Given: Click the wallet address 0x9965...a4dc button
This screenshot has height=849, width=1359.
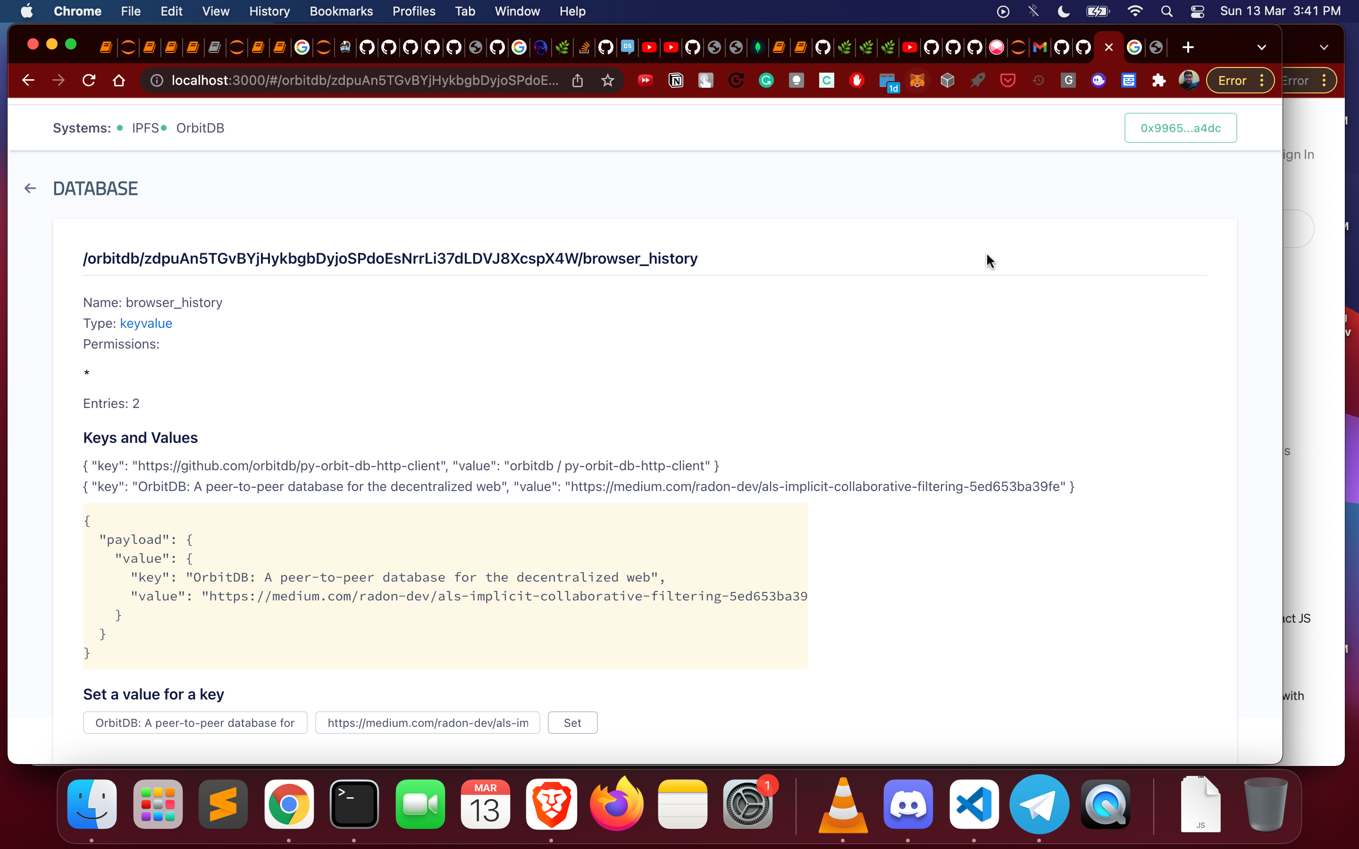Looking at the screenshot, I should 1180,128.
